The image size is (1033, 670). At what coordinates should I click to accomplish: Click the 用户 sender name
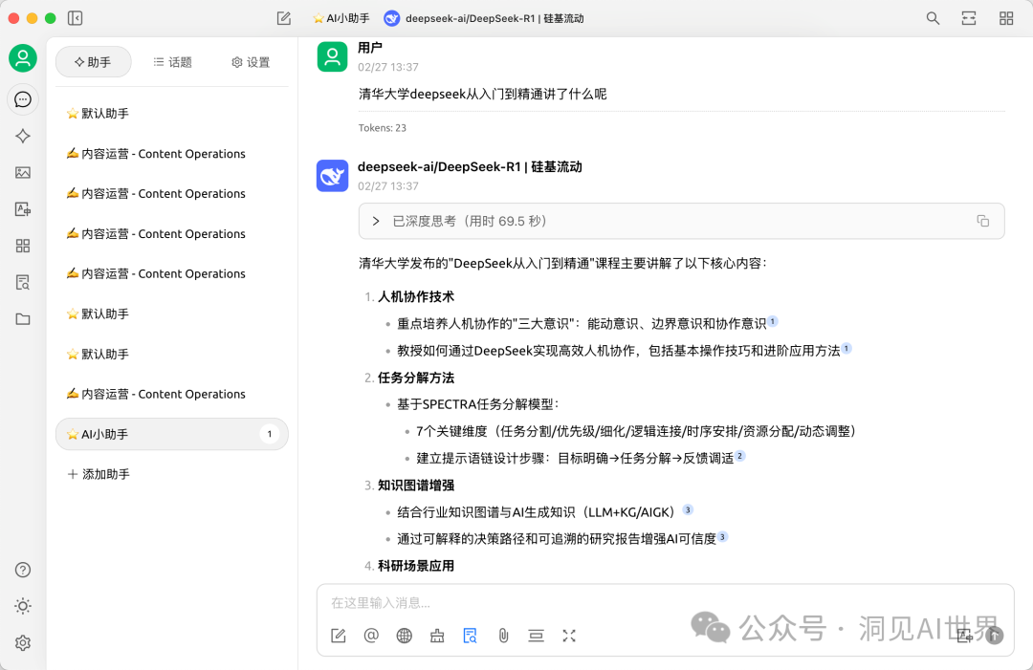pyautogui.click(x=369, y=48)
